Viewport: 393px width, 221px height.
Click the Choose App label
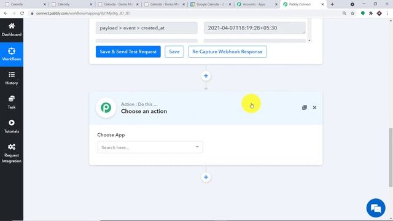pyautogui.click(x=111, y=135)
